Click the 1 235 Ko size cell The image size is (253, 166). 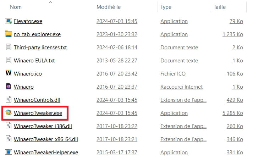(233, 34)
